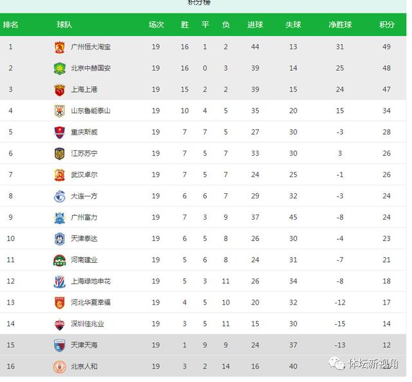Image resolution: width=412 pixels, height=382 pixels.
Task: Click the 河北华夏幸福 team row name
Action: (x=91, y=303)
